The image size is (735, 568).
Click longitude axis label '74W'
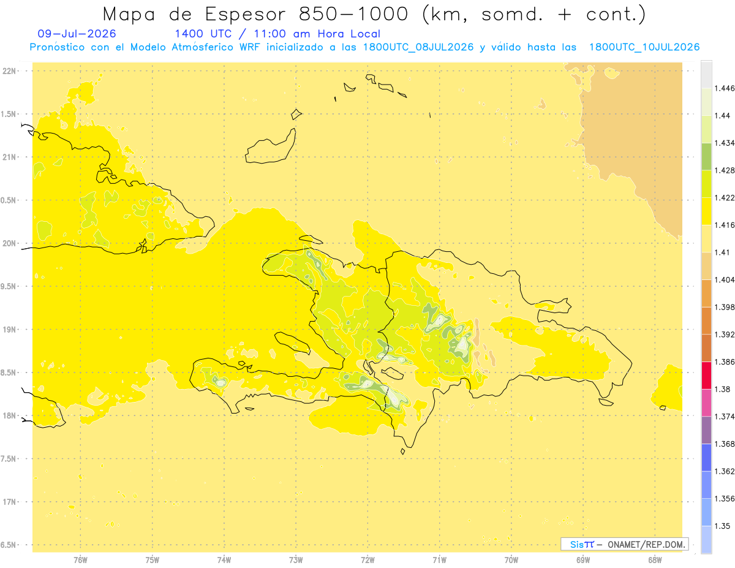(x=224, y=559)
